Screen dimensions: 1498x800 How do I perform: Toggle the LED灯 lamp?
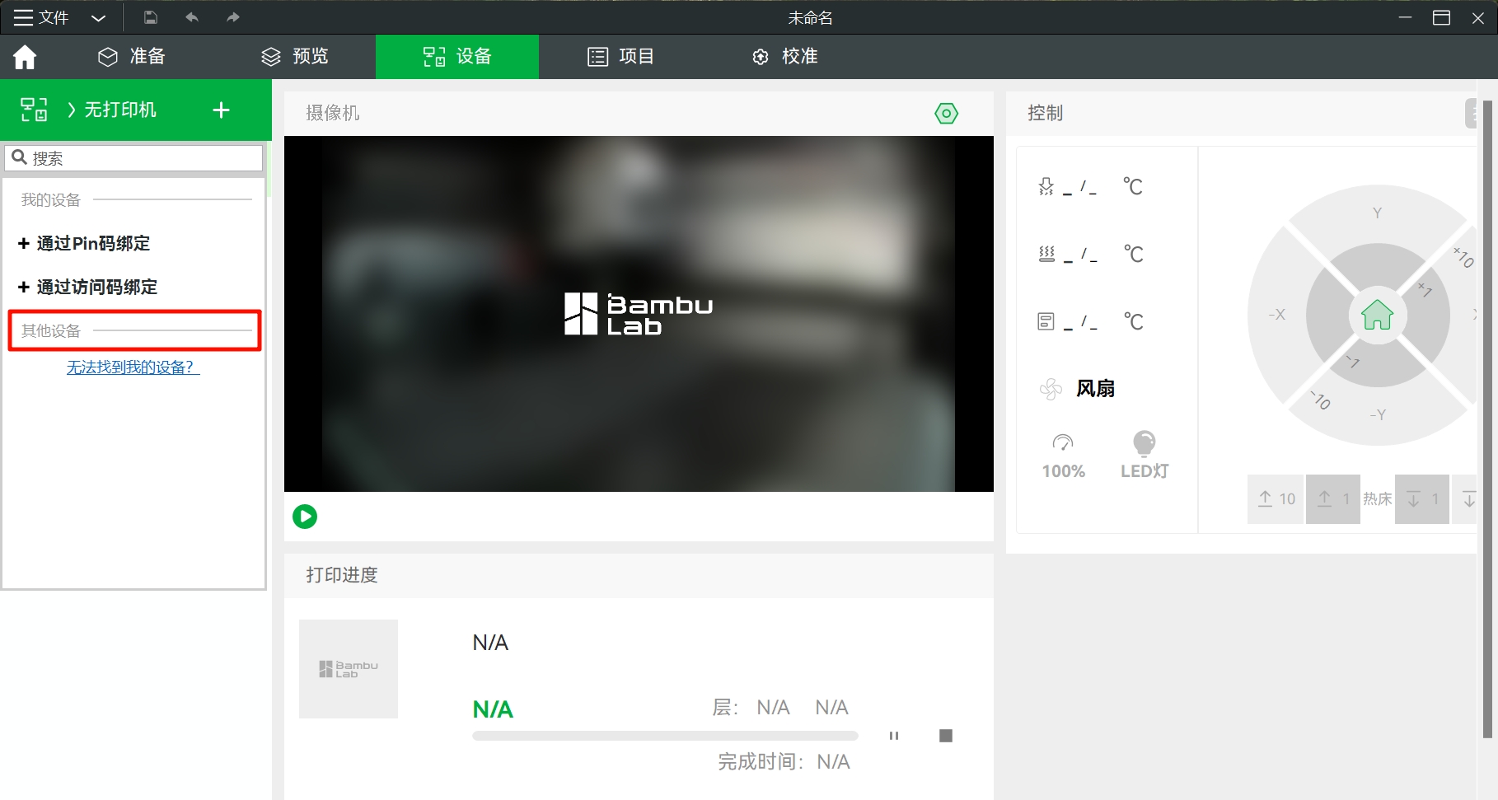click(x=1145, y=456)
